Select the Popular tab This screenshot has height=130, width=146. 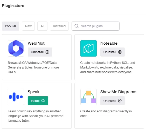11,26
